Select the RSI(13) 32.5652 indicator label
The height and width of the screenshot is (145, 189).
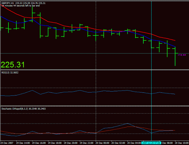point(10,72)
